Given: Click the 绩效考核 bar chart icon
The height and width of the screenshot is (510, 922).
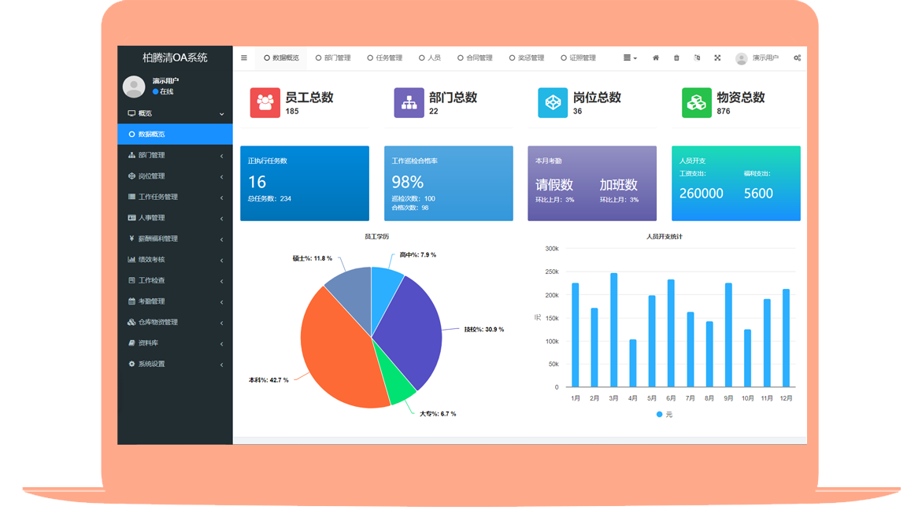Looking at the screenshot, I should (131, 259).
